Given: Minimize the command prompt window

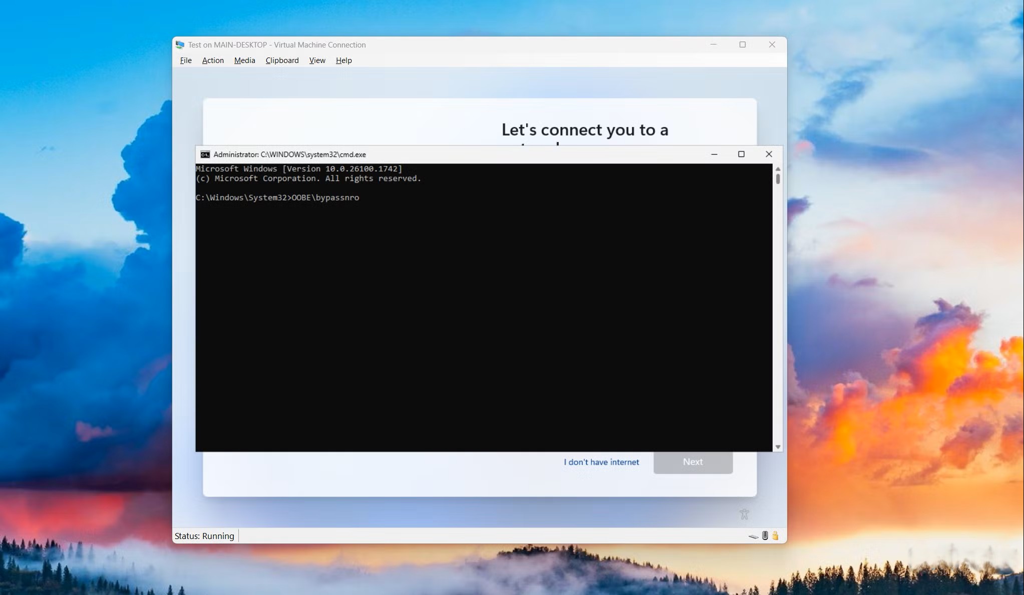Looking at the screenshot, I should (x=714, y=154).
